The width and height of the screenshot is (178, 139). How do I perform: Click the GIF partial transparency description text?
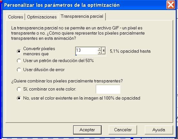click(78, 33)
